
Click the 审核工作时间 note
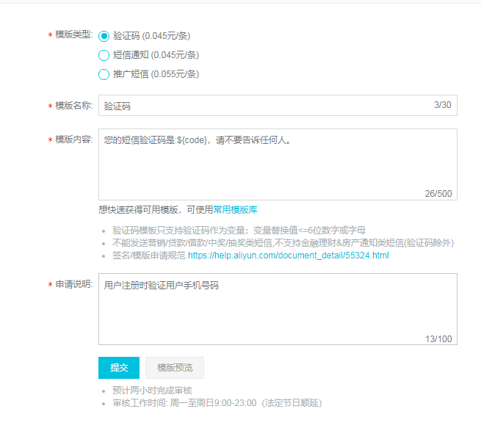coord(217,403)
